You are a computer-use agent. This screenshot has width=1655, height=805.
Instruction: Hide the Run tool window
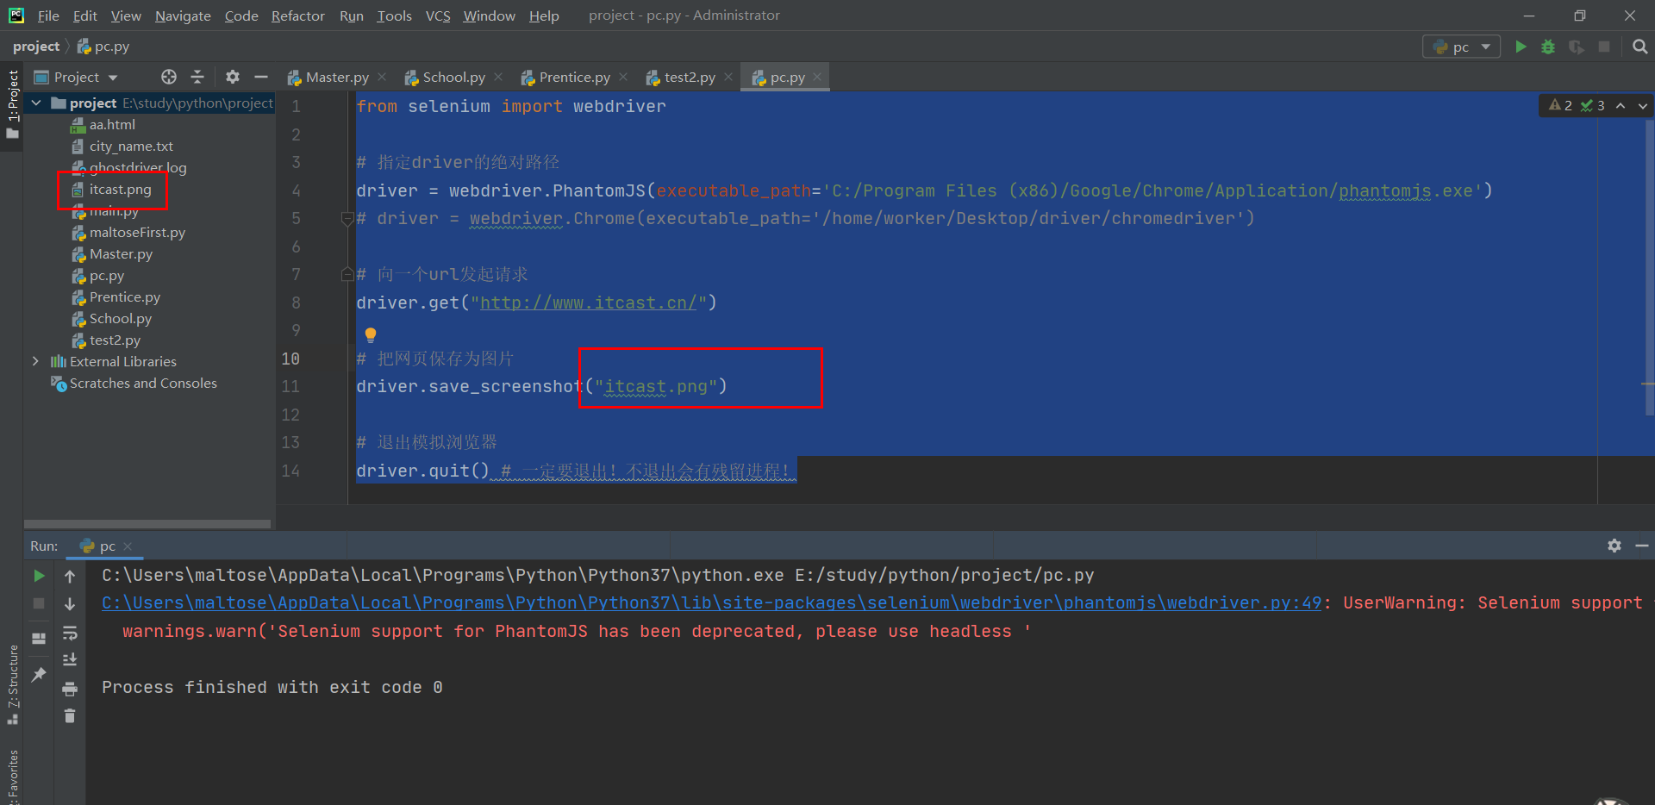[x=1642, y=546]
